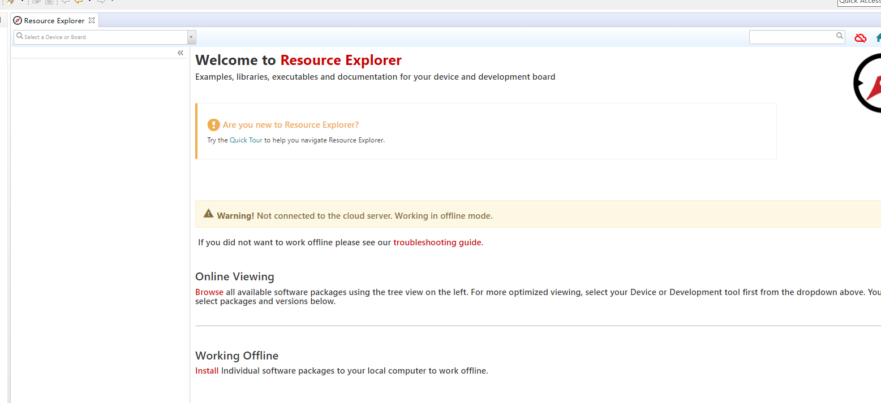Viewport: 881px width, 403px height.
Task: Click the warning triangle icon
Action: (209, 214)
